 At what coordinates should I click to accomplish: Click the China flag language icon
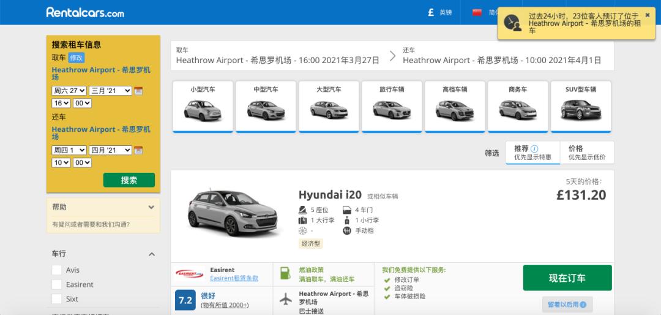pyautogui.click(x=477, y=12)
